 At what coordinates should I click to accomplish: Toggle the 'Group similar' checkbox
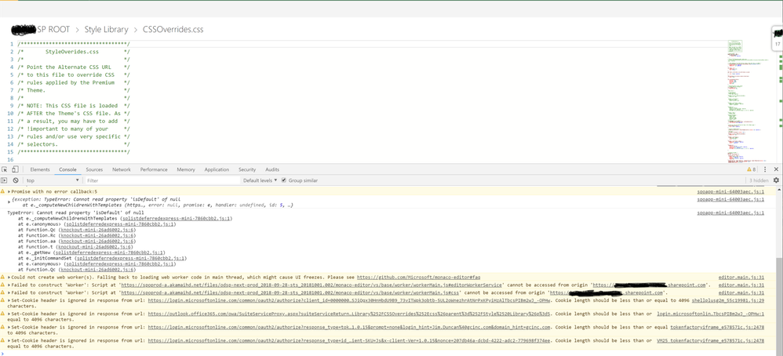click(284, 180)
